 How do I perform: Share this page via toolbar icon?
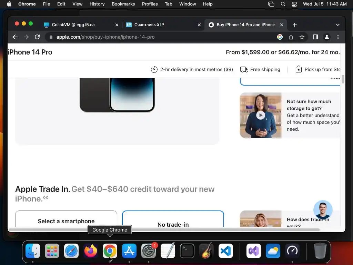[291, 37]
